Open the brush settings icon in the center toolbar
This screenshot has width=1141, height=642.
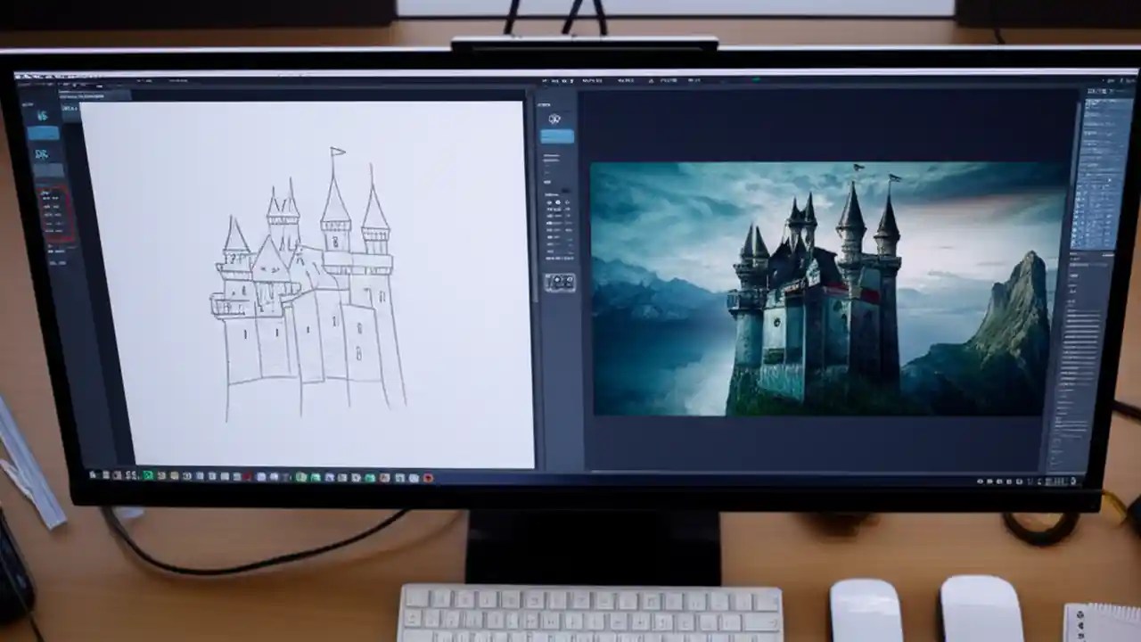(556, 117)
